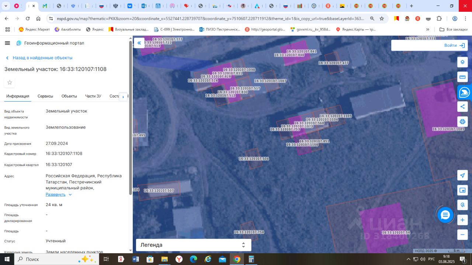
Task: Open Word from the taskbar
Action: (x=135, y=259)
